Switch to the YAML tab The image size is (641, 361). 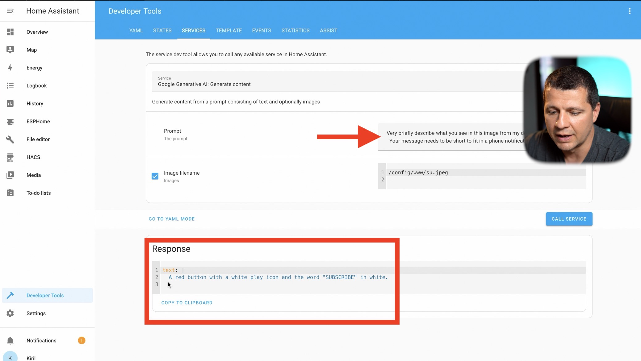136,30
